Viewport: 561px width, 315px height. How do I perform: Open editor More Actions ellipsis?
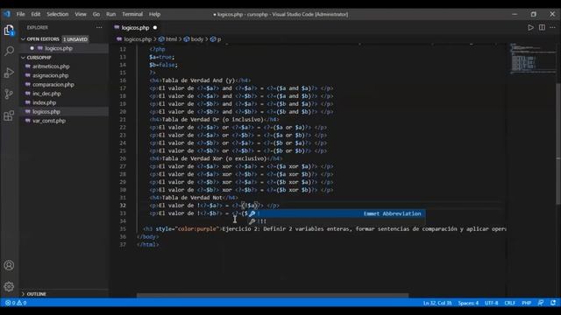[553, 27]
